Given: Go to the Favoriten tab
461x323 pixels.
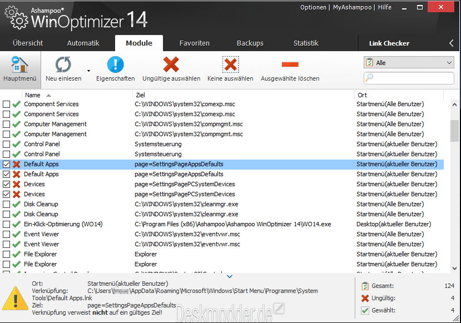Looking at the screenshot, I should 194,43.
